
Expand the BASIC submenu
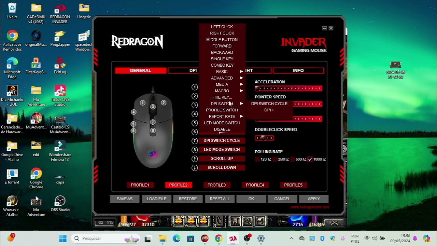point(222,72)
